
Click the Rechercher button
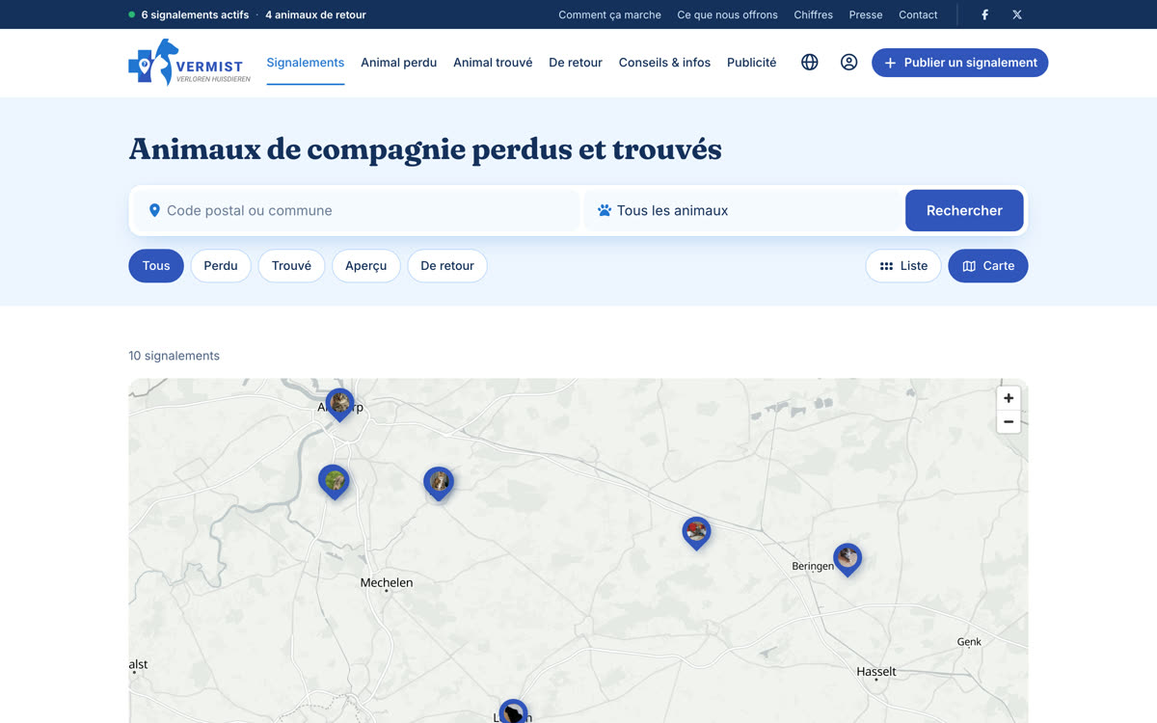964,210
